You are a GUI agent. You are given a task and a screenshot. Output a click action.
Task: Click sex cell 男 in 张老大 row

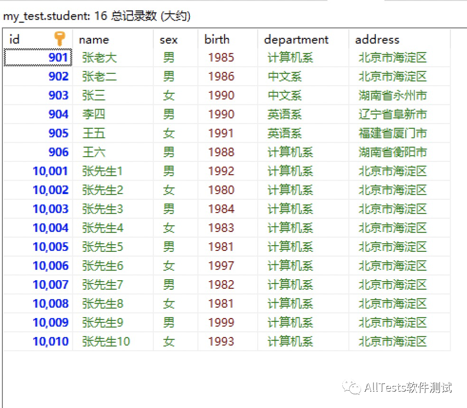click(175, 57)
